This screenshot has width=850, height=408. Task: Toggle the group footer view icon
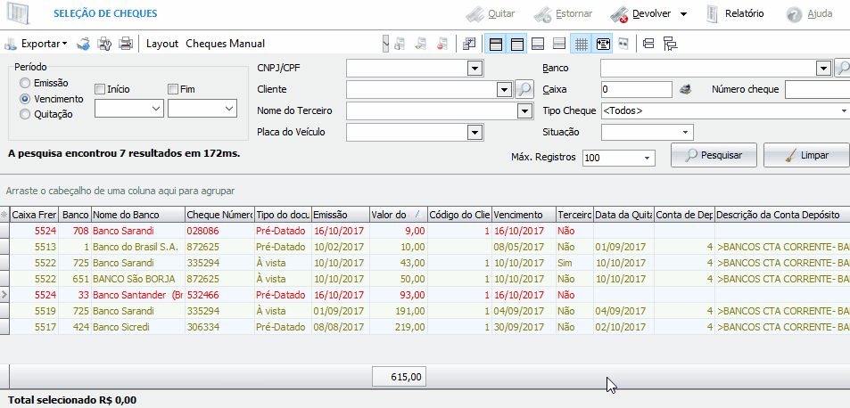tap(559, 45)
